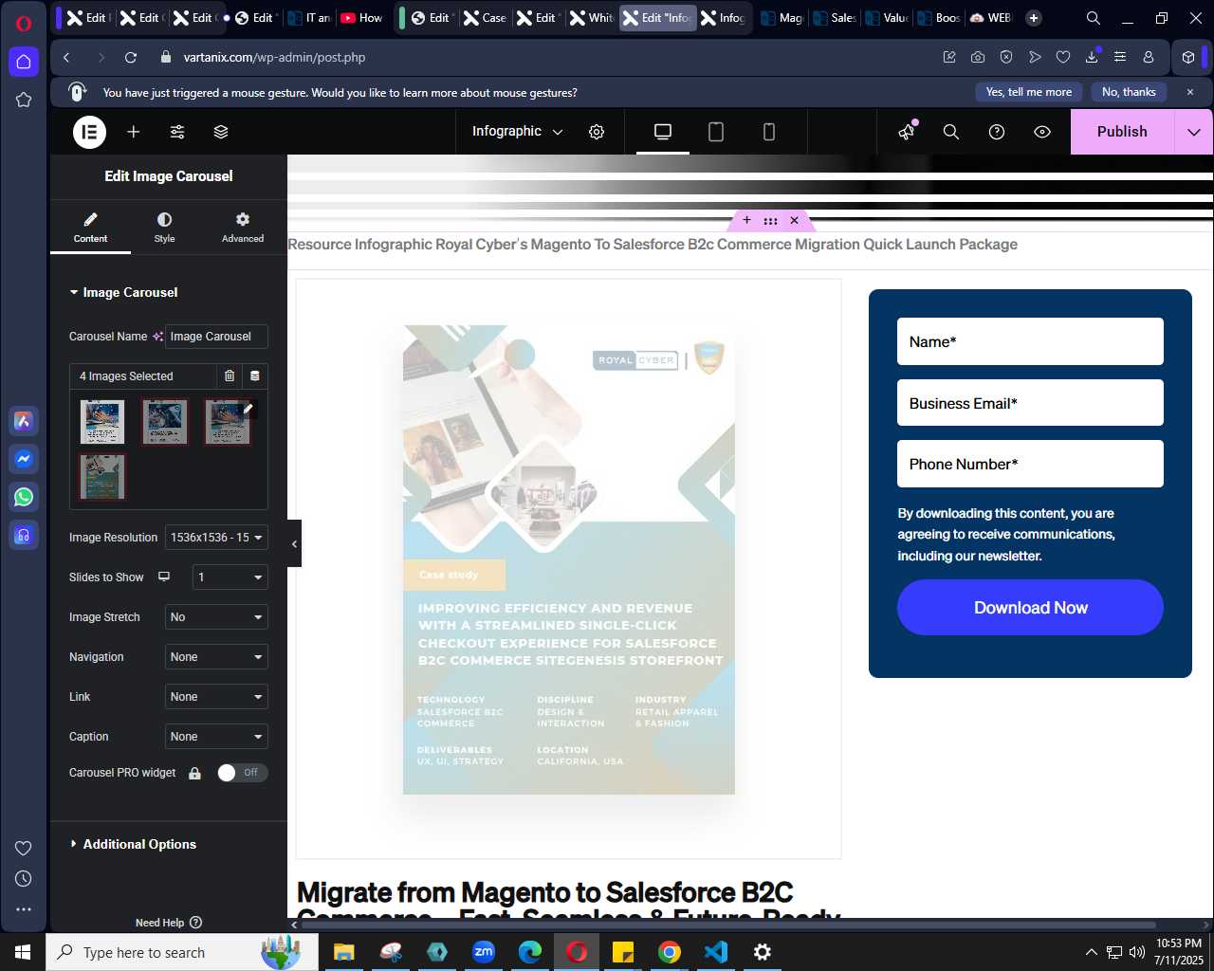Click the Publish button

coord(1122,132)
